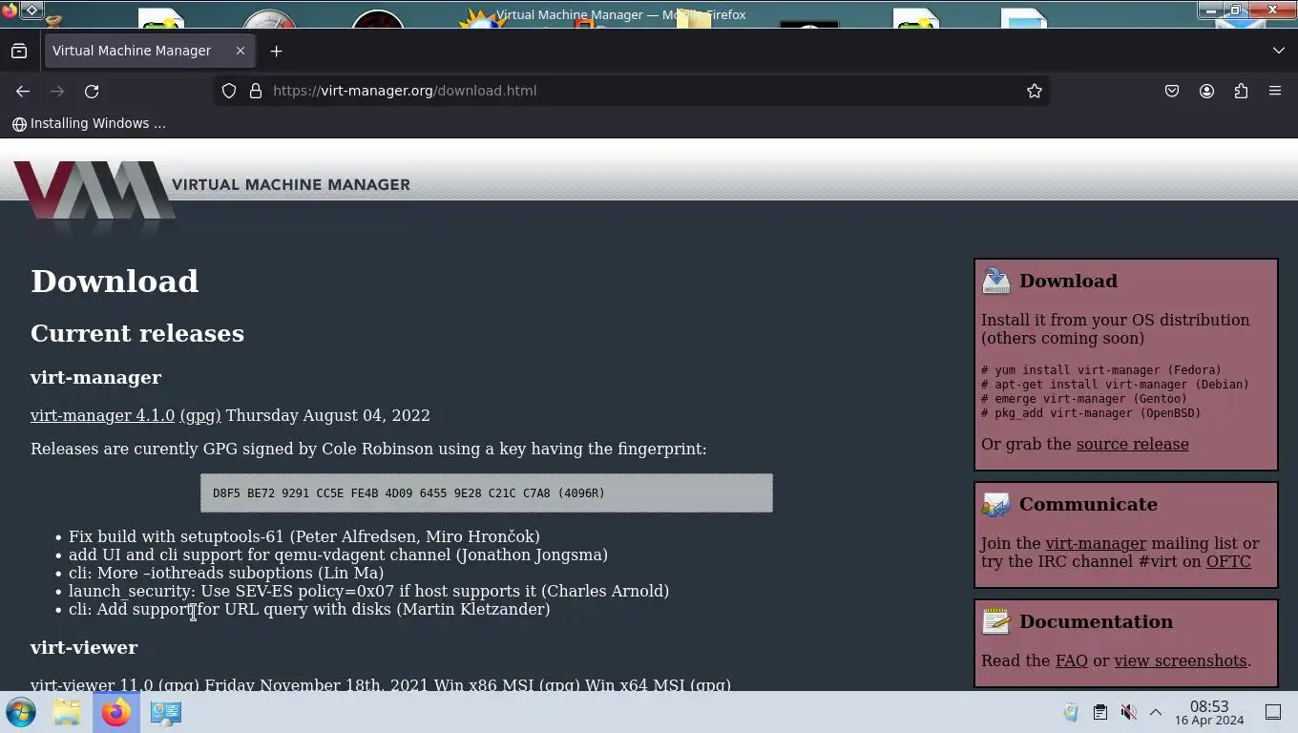
Task: Click the show desktop button
Action: pyautogui.click(x=1272, y=712)
